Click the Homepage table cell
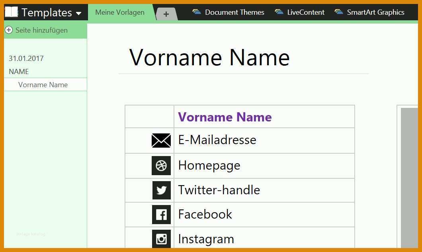The height and width of the screenshot is (252, 422). [x=264, y=166]
